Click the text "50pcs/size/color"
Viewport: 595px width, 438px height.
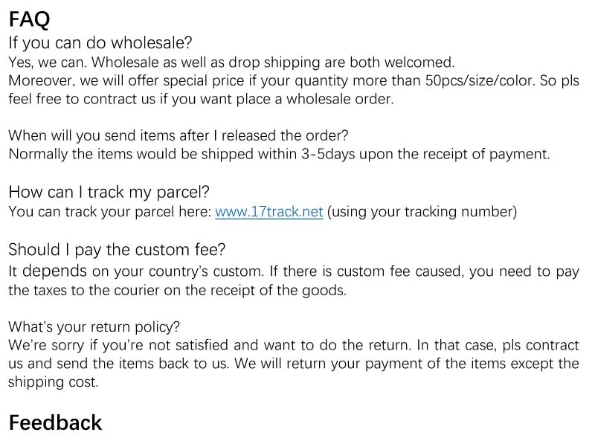coord(480,81)
